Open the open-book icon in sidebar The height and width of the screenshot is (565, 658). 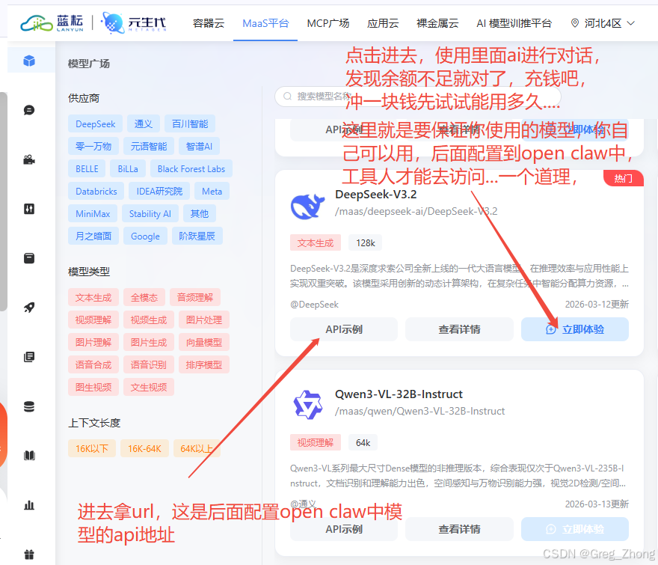[29, 455]
